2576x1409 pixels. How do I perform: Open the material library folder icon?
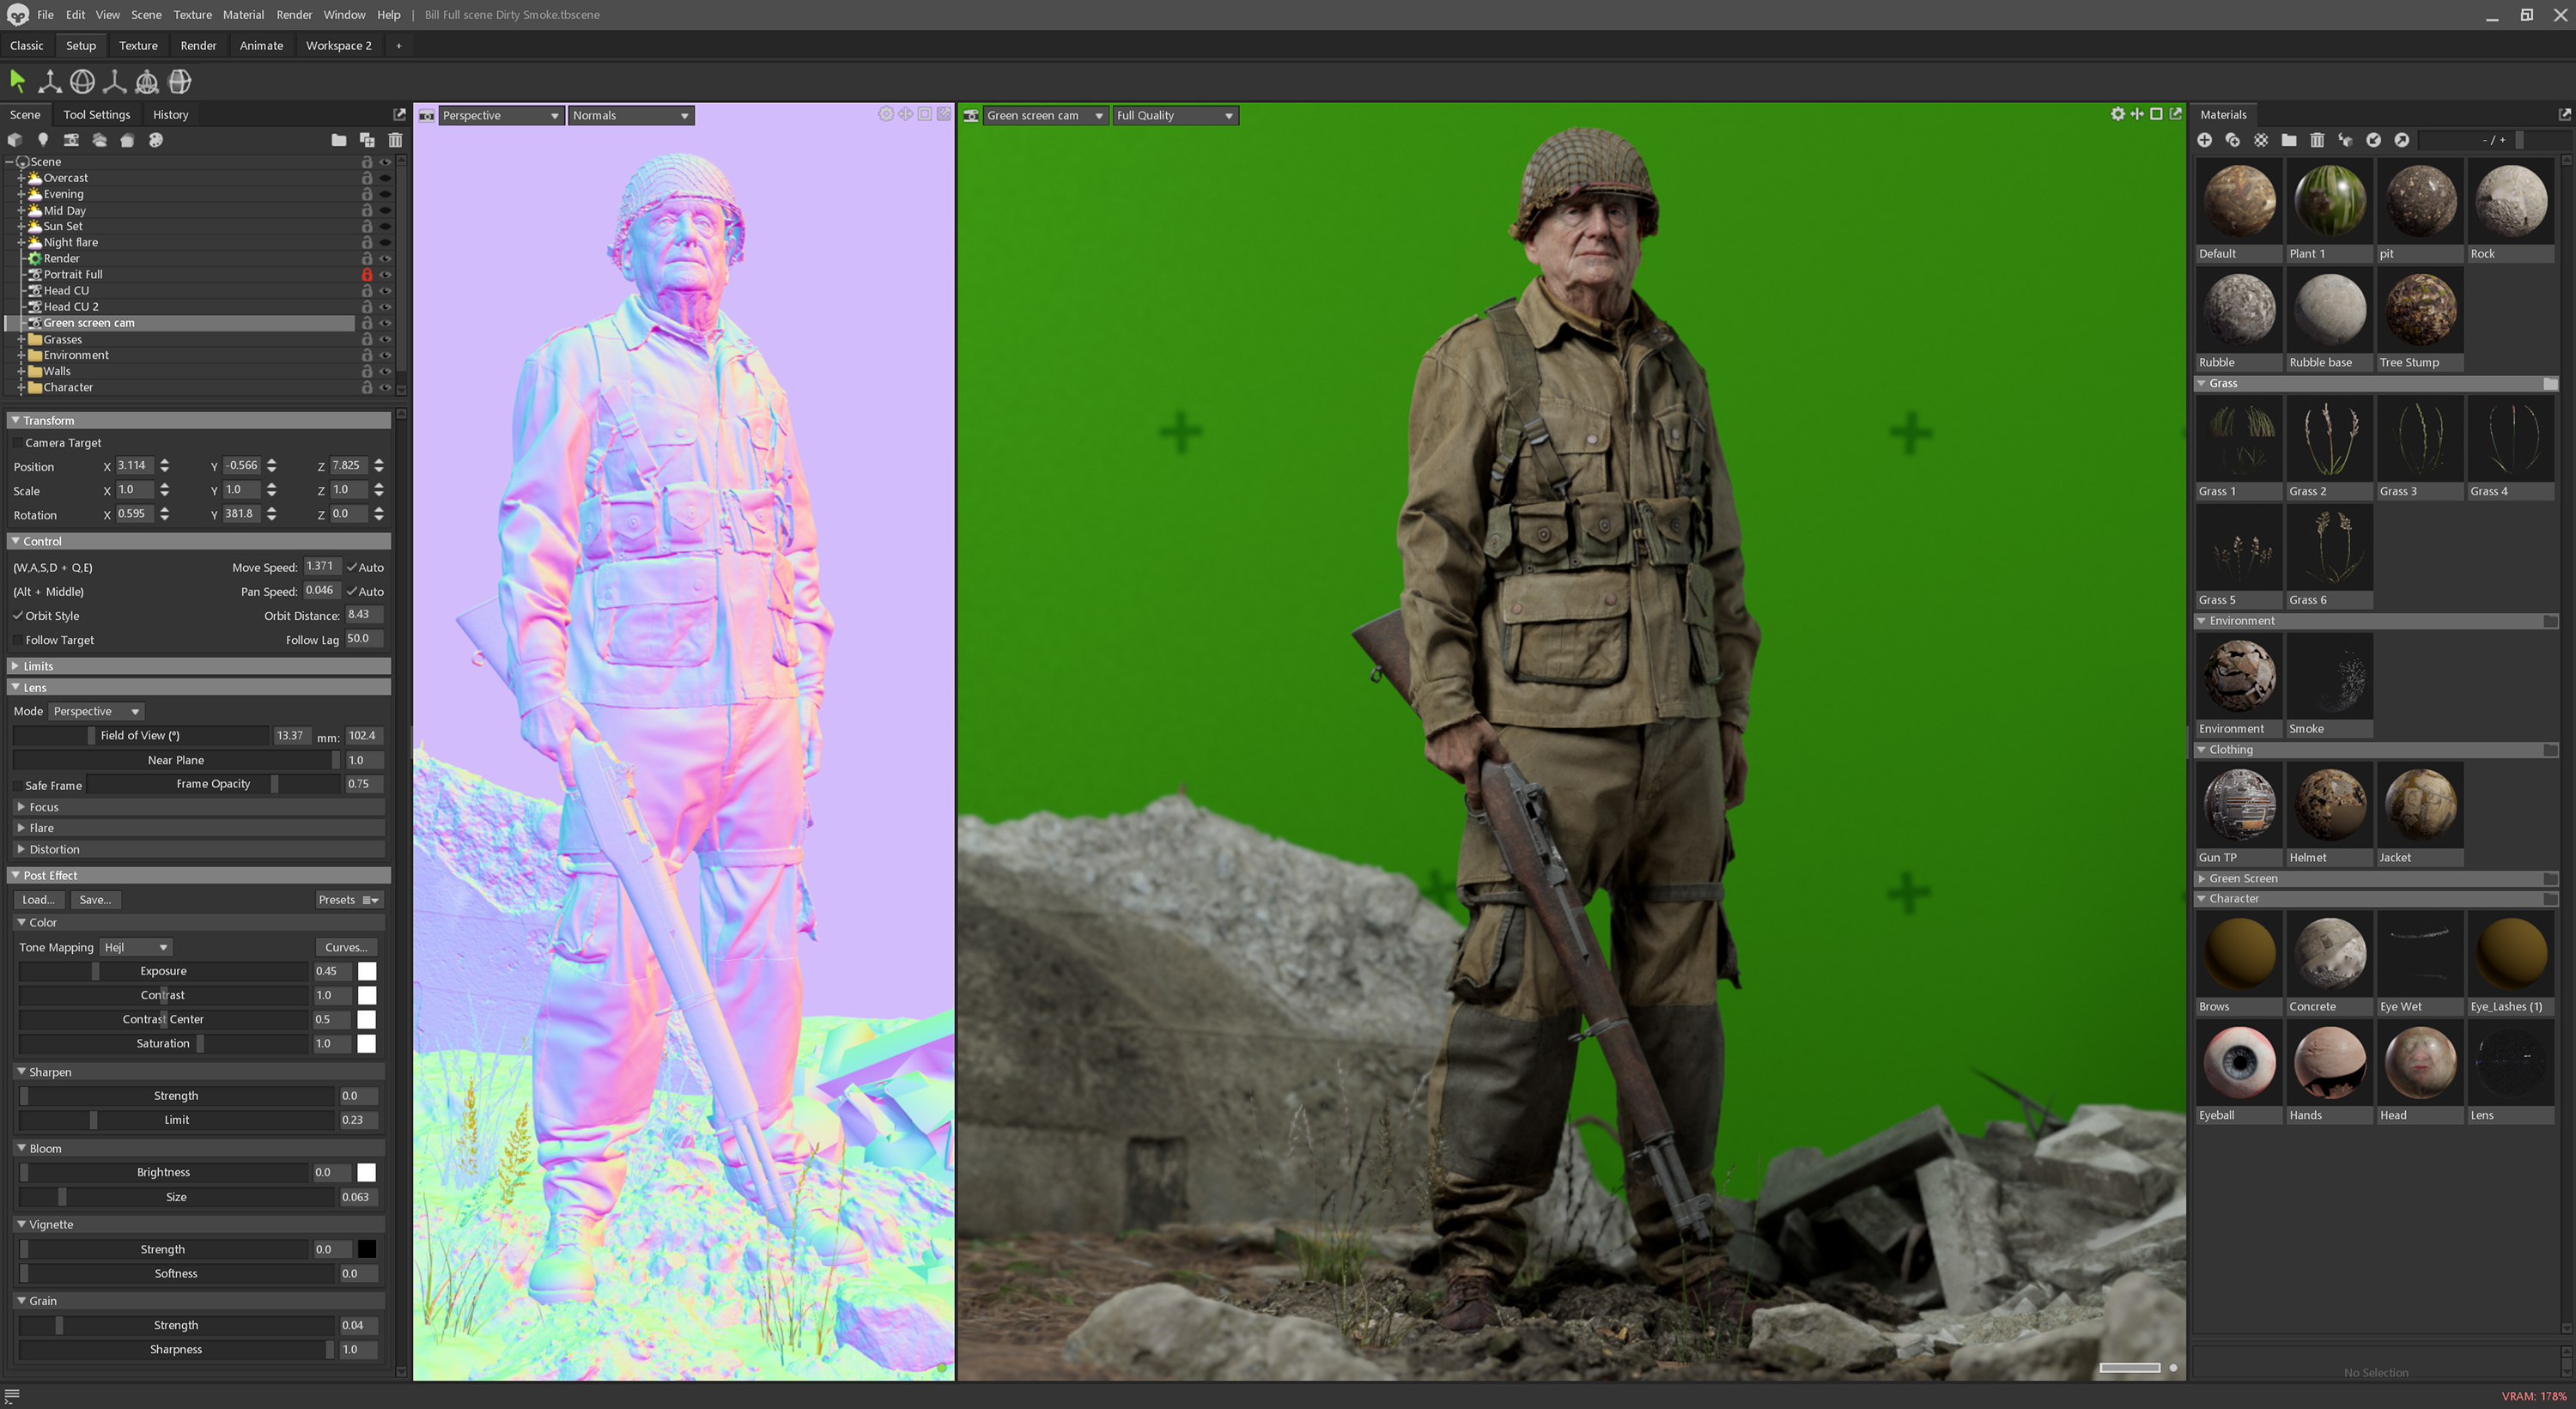(2289, 140)
